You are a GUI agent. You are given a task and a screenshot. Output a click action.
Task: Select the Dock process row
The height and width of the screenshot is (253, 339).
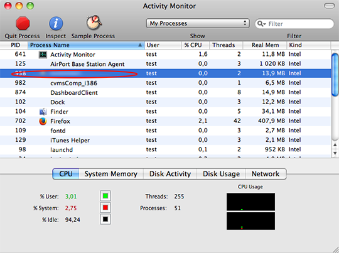165,102
